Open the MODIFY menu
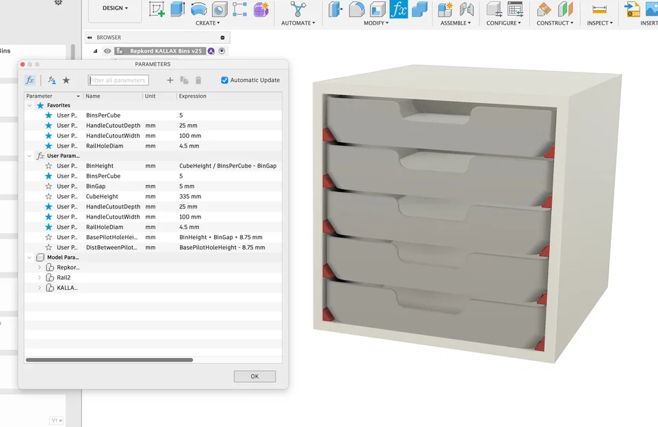This screenshot has width=658, height=427. [x=374, y=23]
